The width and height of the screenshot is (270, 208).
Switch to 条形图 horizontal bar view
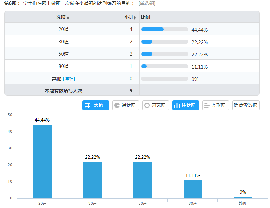point(215,105)
